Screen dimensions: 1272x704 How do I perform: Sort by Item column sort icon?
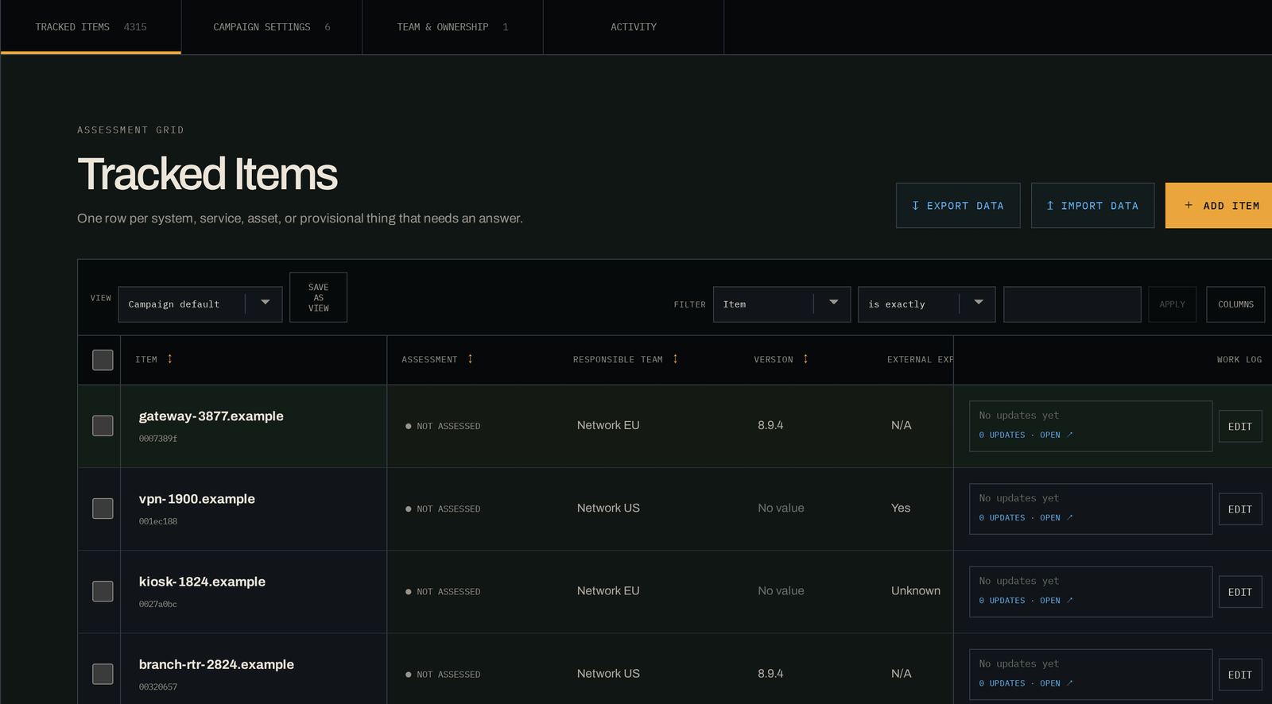[169, 359]
